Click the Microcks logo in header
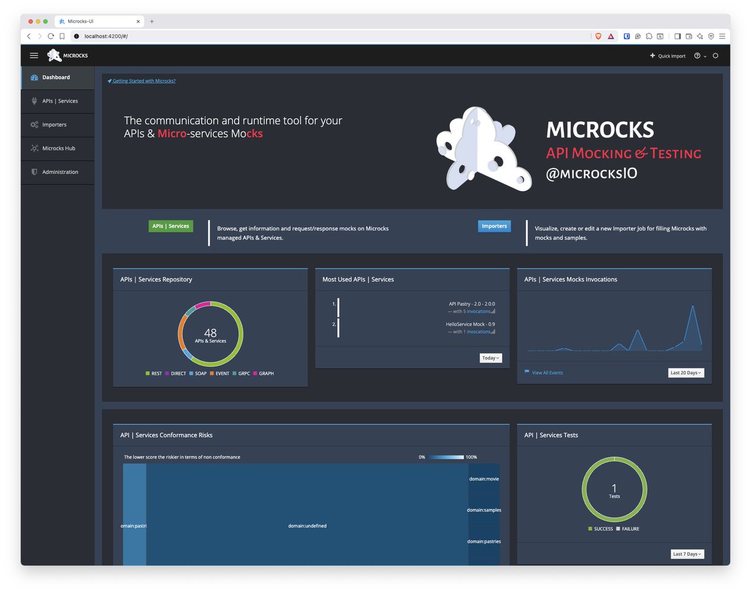The width and height of the screenshot is (751, 593). coord(68,56)
